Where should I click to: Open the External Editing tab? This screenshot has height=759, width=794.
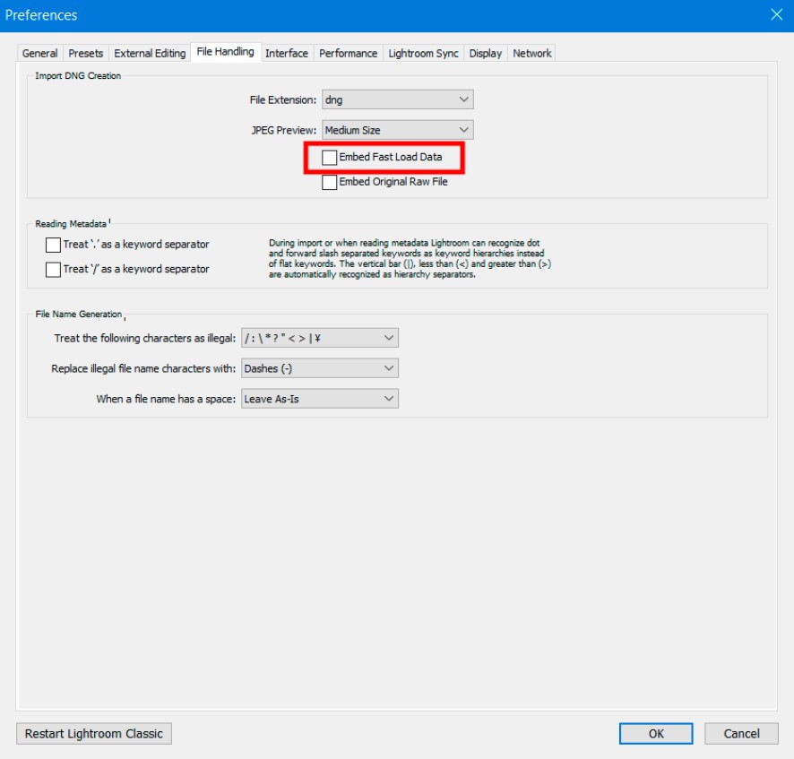coord(150,53)
